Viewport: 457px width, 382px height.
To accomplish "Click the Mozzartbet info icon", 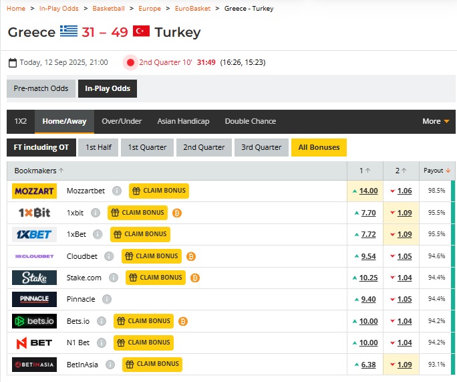I will click(117, 191).
